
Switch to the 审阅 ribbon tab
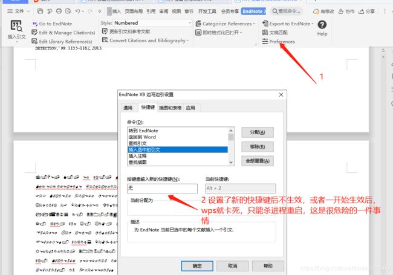point(164,11)
